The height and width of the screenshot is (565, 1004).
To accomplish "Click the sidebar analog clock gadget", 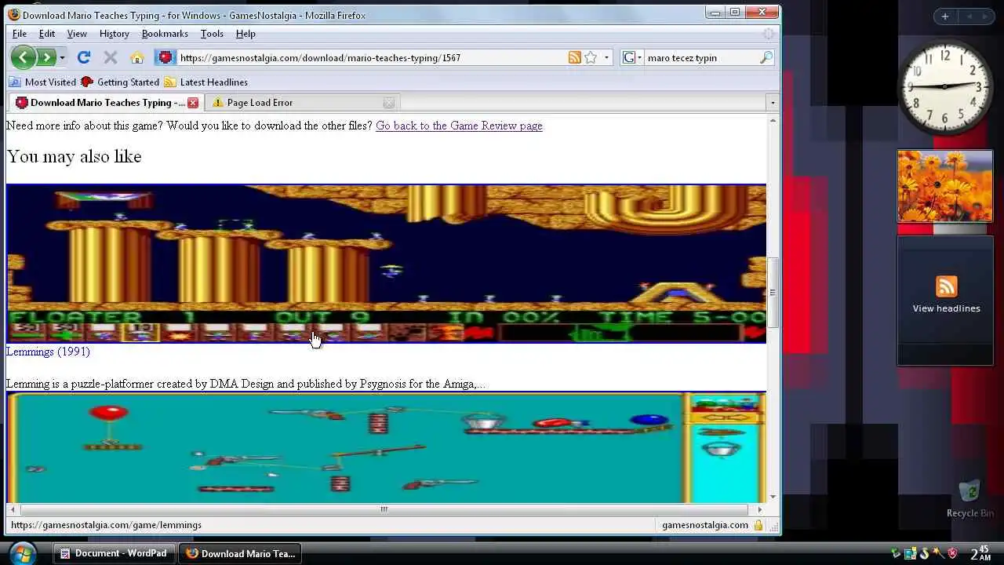I will point(944,86).
